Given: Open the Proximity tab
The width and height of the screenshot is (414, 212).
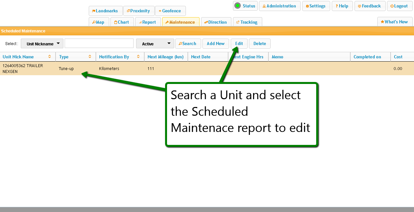Looking at the screenshot, I should click(x=138, y=11).
